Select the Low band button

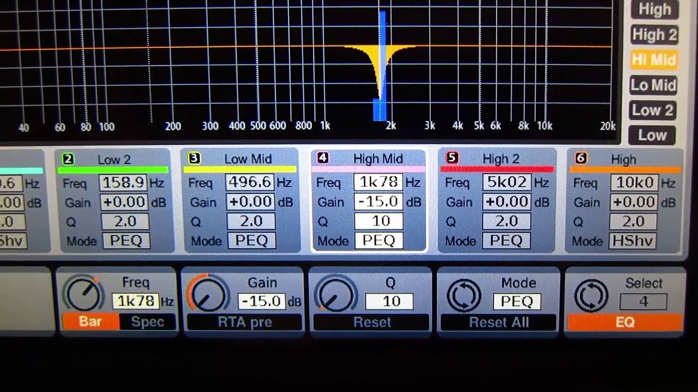652,136
